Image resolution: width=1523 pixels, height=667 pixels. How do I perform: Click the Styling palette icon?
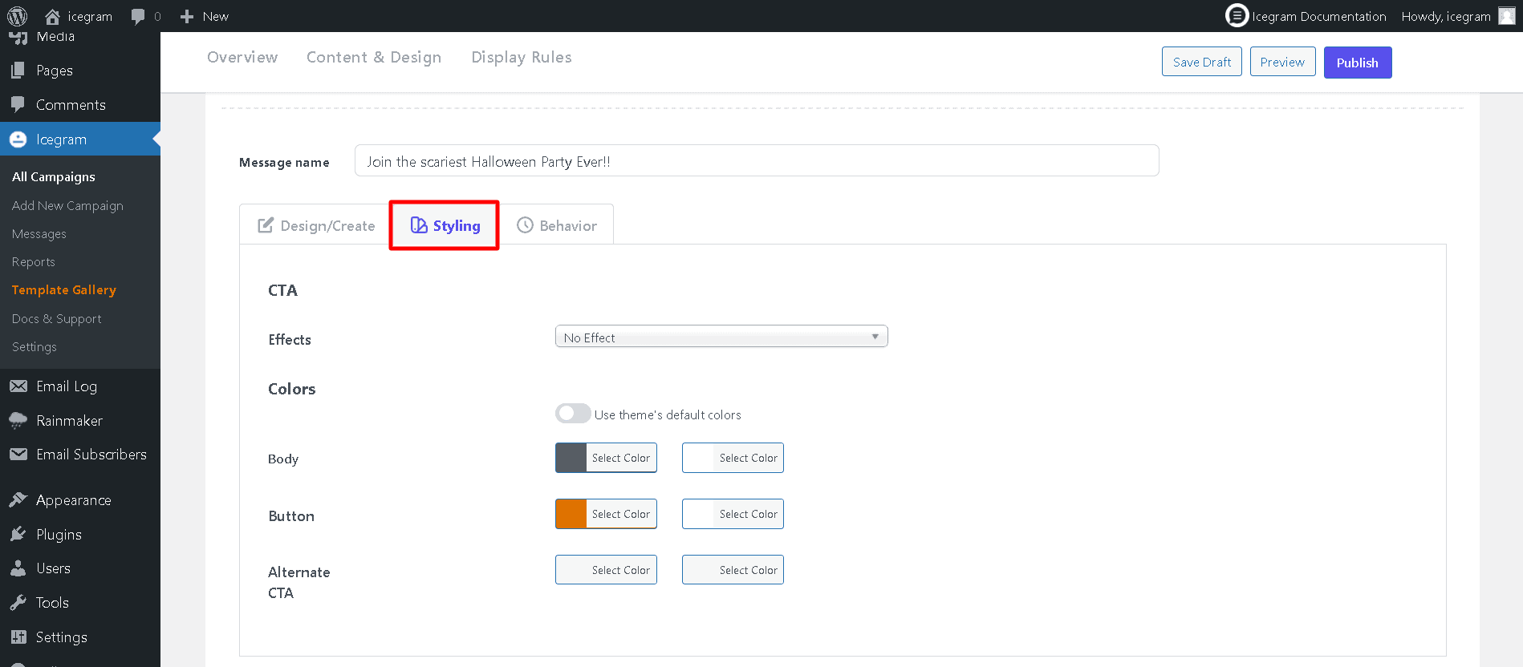pyautogui.click(x=419, y=225)
